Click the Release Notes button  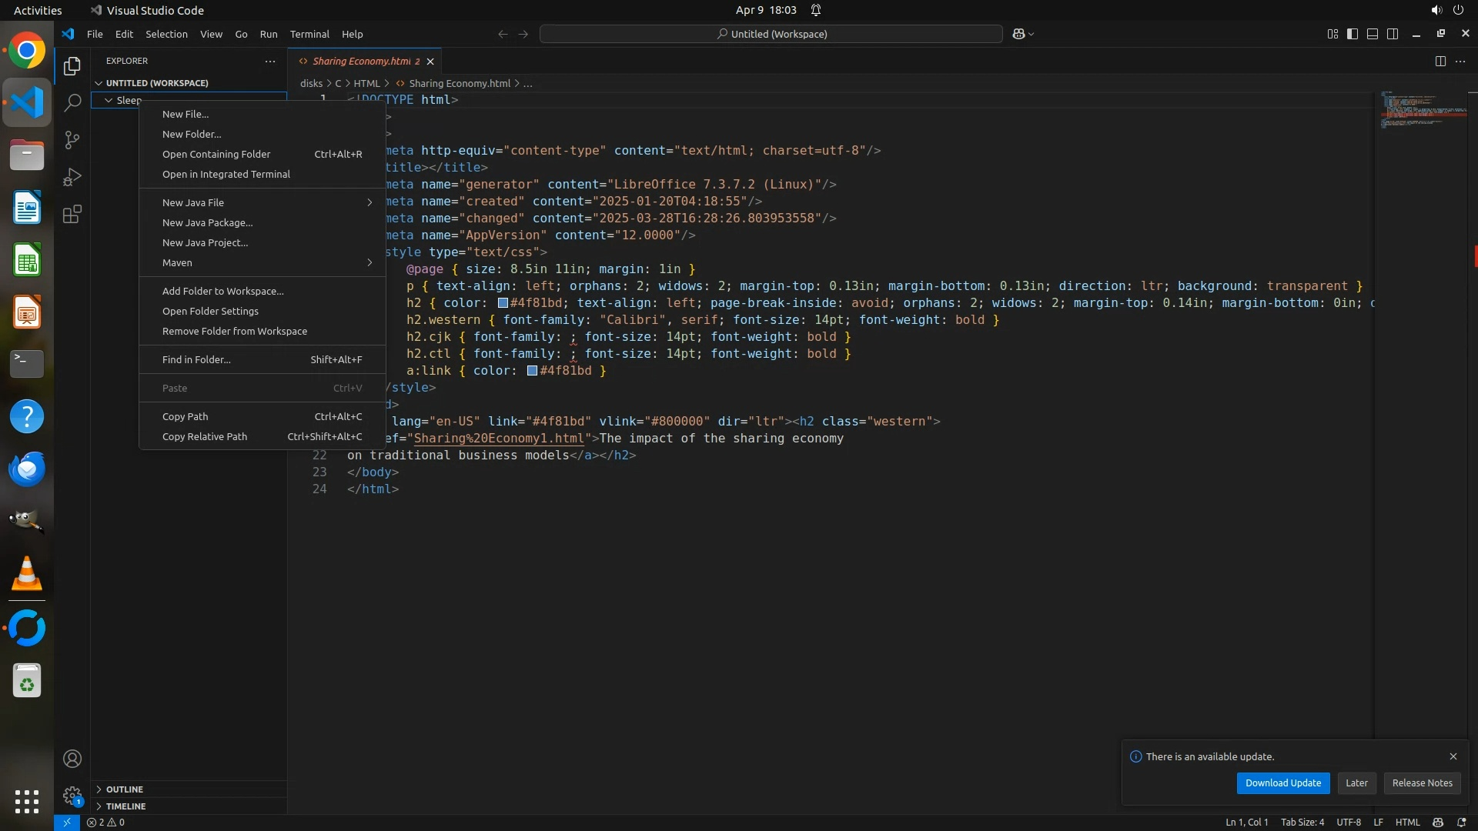tap(1422, 783)
